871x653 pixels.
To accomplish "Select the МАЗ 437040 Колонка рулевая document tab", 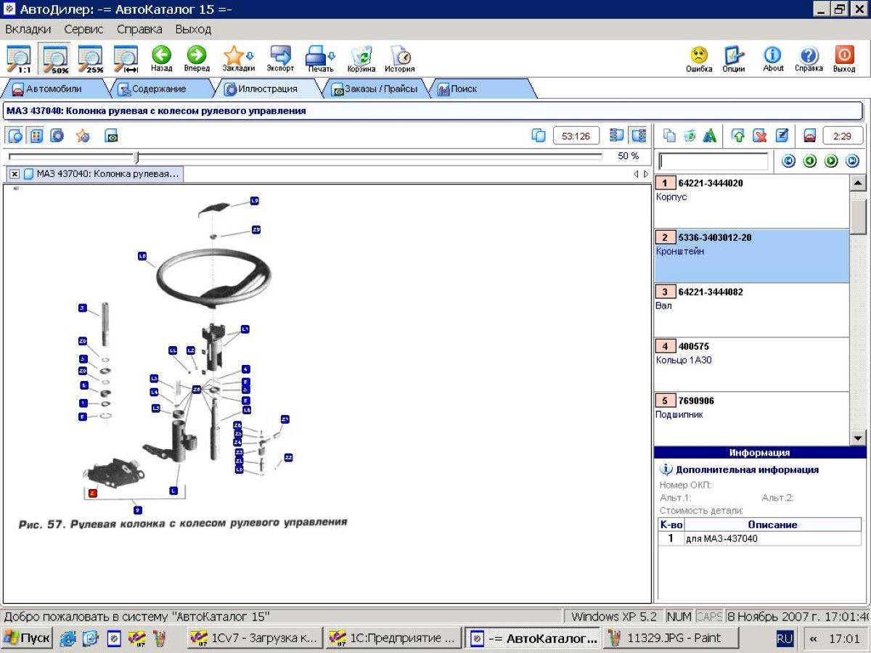I will coord(102,174).
